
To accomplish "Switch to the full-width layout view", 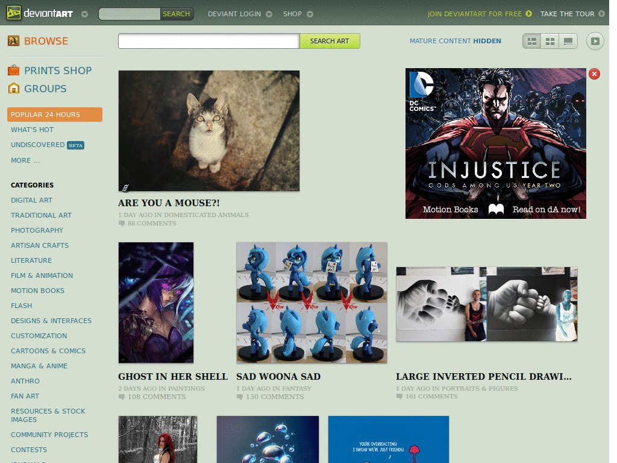I will [568, 42].
